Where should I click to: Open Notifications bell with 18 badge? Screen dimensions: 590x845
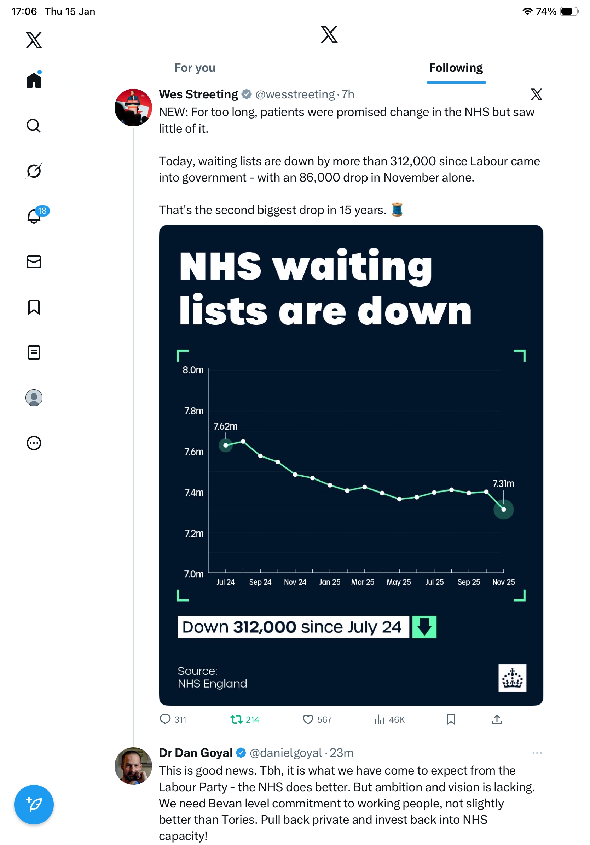34,216
